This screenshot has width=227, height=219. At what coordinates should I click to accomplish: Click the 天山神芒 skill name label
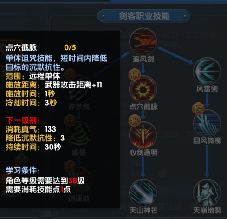(143, 211)
